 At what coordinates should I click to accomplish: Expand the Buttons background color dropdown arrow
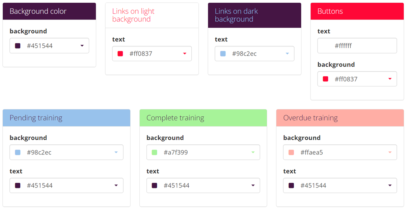(x=390, y=79)
